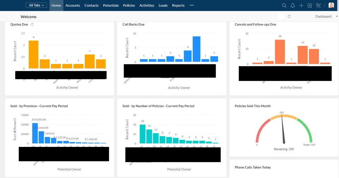
Task: Open the calendar icon in header
Action: point(310,5)
